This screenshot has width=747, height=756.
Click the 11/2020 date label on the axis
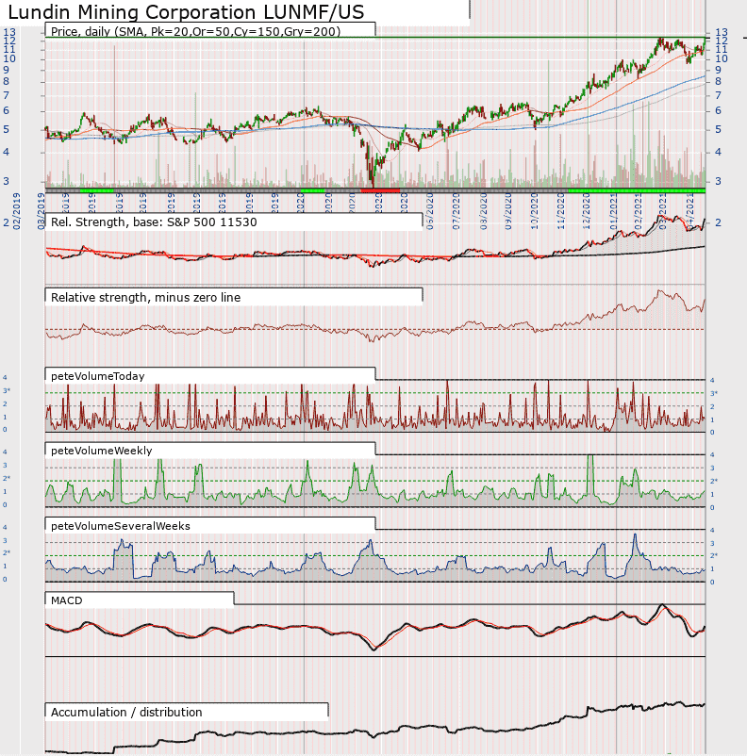coord(561,211)
